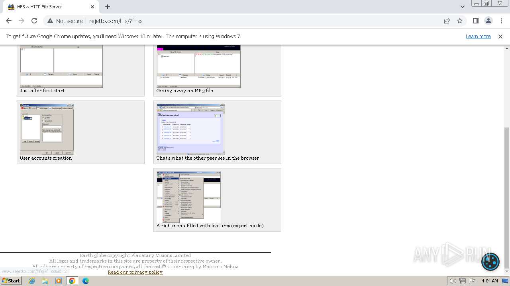
Task: Click the address bar URL
Action: coord(116,21)
